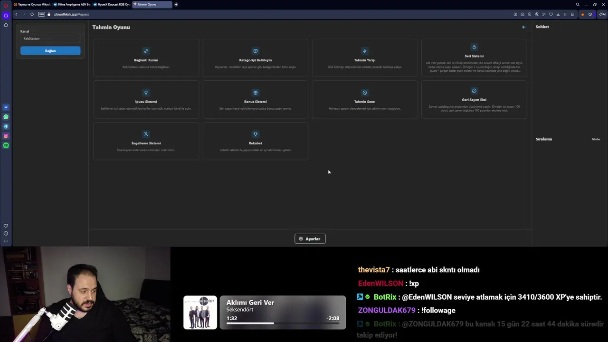This screenshot has height=342, width=608.
Task: Open the Bağlantı Kurun card
Action: tap(146, 58)
